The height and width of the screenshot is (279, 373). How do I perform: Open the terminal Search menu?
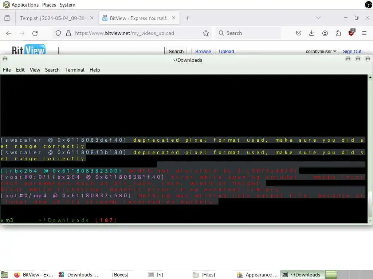52,70
